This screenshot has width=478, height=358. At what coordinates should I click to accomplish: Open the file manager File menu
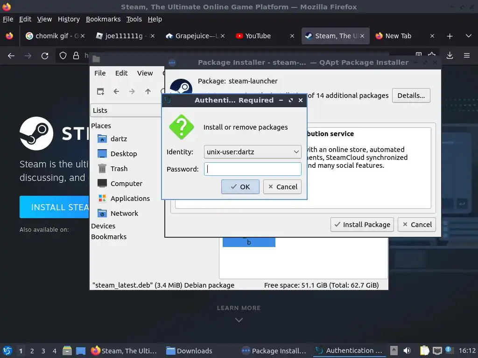click(x=100, y=73)
